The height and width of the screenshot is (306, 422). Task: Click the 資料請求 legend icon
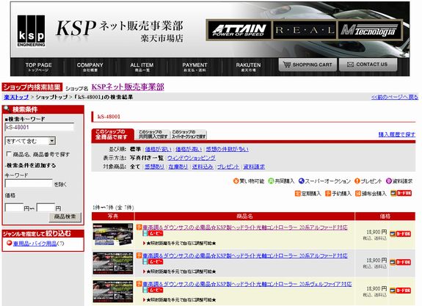click(x=389, y=181)
